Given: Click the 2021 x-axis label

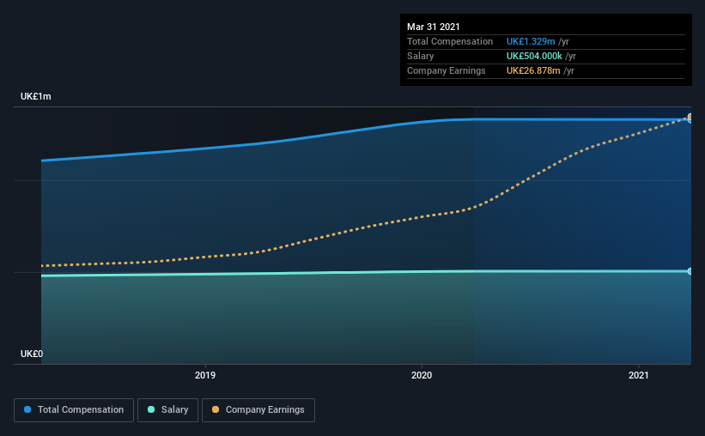Looking at the screenshot, I should 639,375.
